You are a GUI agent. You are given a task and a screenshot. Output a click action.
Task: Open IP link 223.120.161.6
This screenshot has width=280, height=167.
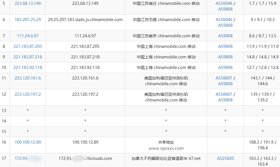pyautogui.click(x=28, y=78)
